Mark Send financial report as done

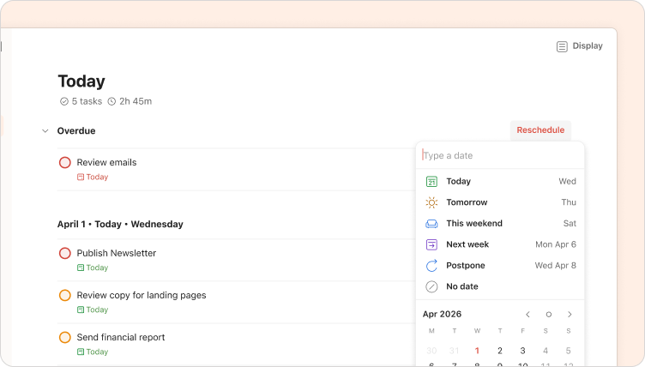click(x=65, y=337)
